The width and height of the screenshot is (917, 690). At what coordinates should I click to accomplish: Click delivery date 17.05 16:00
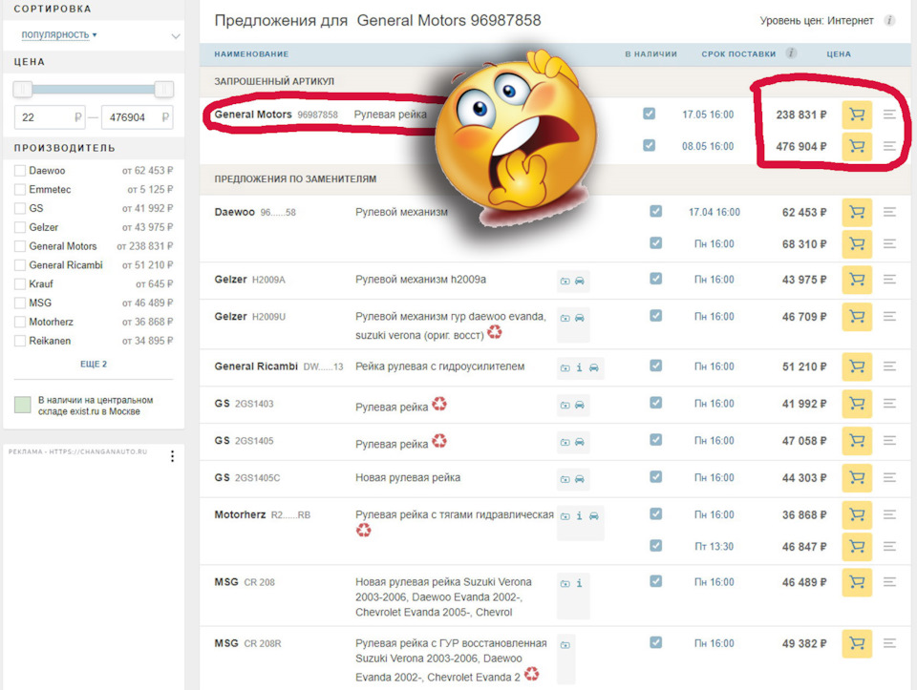708,115
